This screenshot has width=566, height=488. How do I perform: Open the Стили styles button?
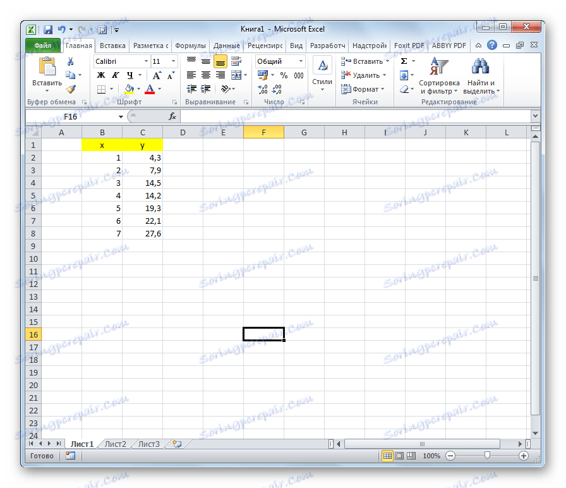(x=322, y=74)
